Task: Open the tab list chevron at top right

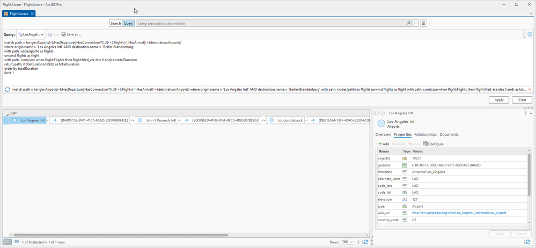Action: [531, 13]
